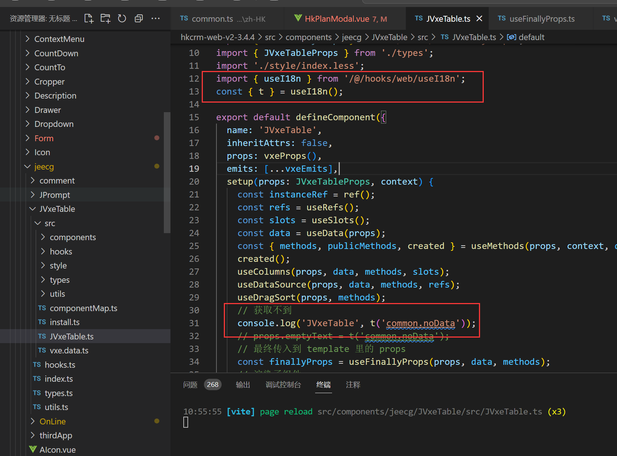Viewport: 617px width, 456px height.
Task: Navigate to jeecg in the breadcrumb path
Action: click(351, 37)
